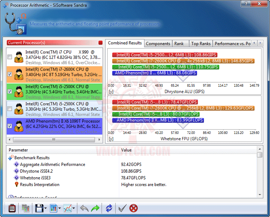Click results panel scroll up arrow
Screen dimensions: 270x217
(259, 149)
